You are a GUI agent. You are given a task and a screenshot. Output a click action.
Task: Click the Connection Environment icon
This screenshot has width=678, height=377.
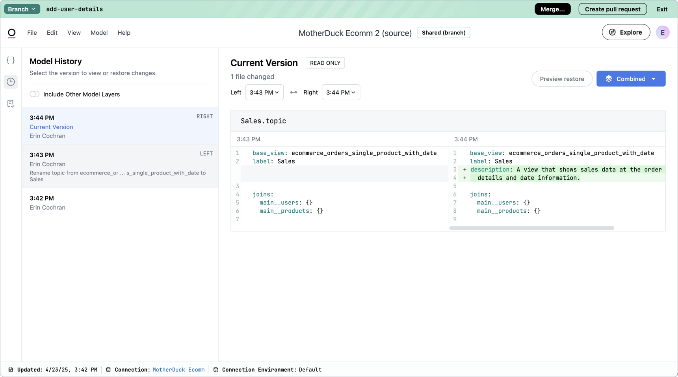(216, 370)
